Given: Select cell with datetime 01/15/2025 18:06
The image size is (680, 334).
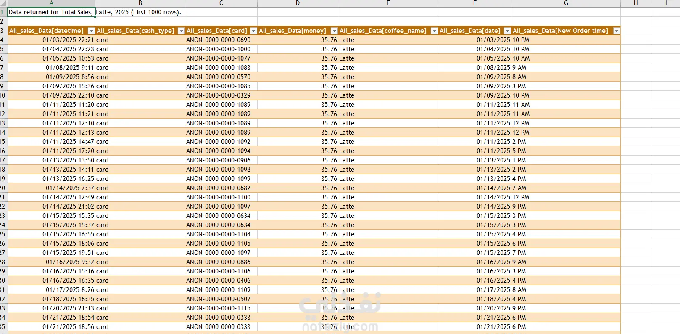Looking at the screenshot, I should 52,244.
